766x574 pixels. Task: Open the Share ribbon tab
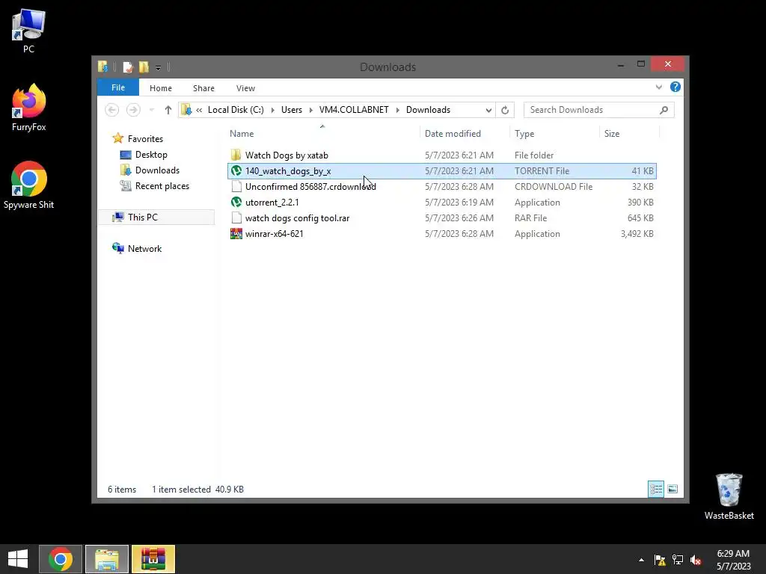pos(203,88)
